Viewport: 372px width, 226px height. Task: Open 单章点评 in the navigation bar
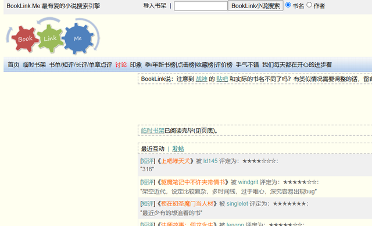coord(100,65)
